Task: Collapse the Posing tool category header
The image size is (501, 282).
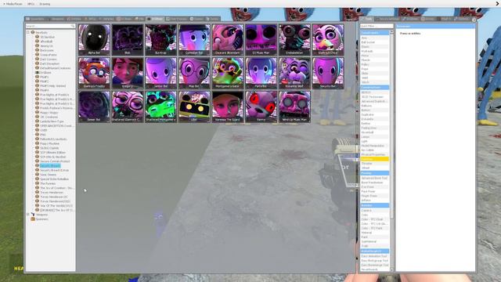Action: click(374, 173)
